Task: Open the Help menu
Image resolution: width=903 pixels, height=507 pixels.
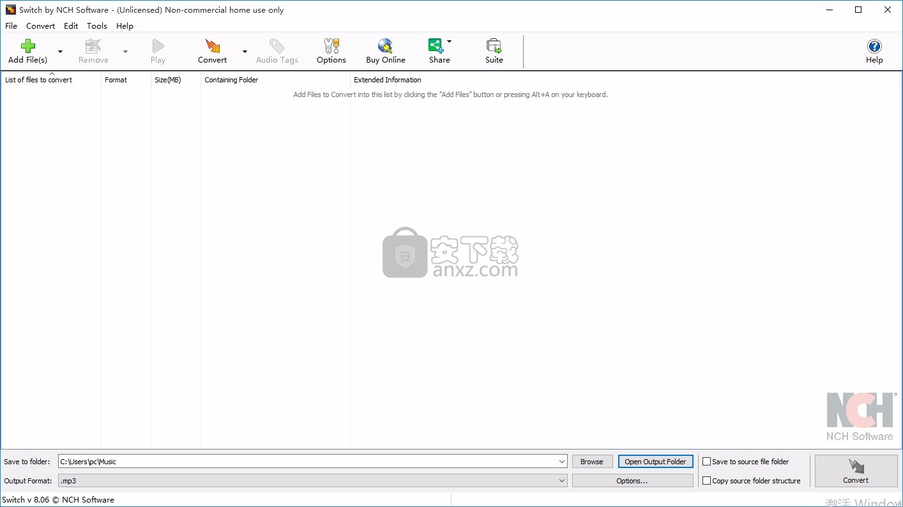Action: point(125,26)
